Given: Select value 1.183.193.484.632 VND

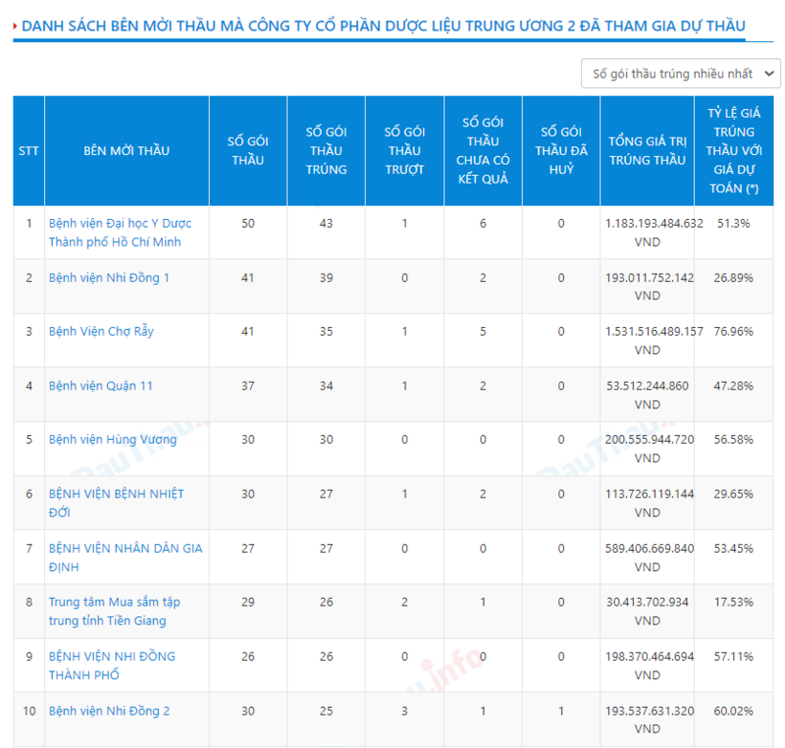Looking at the screenshot, I should (x=654, y=232).
